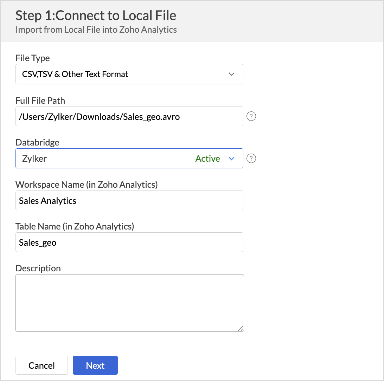Proceed with the blue Next button
This screenshot has height=381, width=384.
[x=95, y=366]
